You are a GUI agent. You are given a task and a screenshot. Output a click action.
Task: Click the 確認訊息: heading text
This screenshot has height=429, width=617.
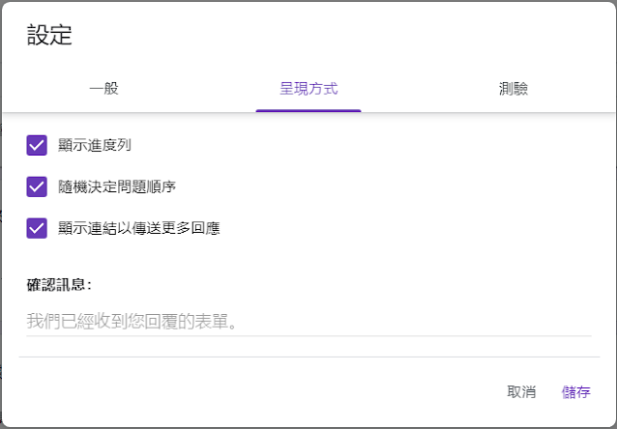[x=59, y=285]
